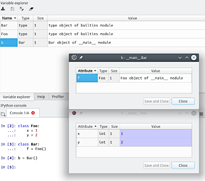Click value cell 1 of attribute x
This screenshot has width=205, height=181.
[x=156, y=133]
